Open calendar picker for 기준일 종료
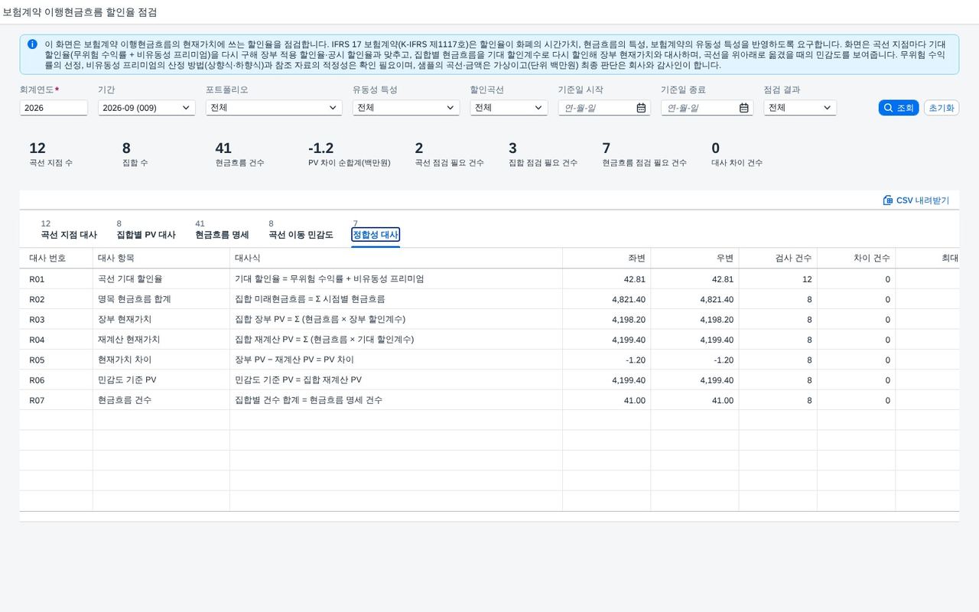979x612 pixels. click(x=744, y=108)
